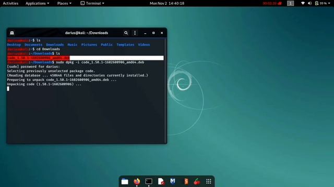Click 'Selecting previously unselected package code.' line
Screen dimensions: 334x187
click(x=51, y=71)
